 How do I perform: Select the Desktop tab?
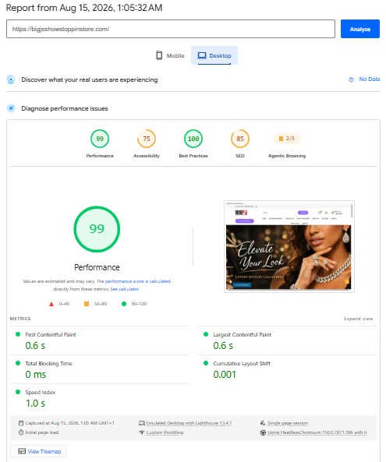pyautogui.click(x=214, y=55)
